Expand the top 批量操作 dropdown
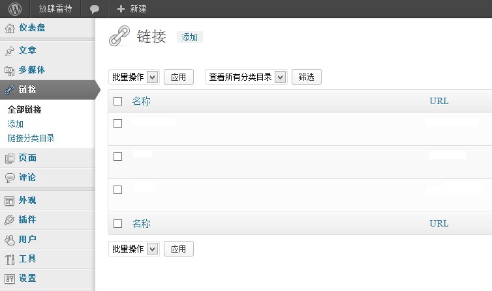Image resolution: width=492 pixels, height=291 pixels. click(134, 77)
